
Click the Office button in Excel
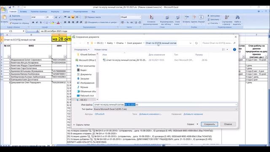tap(3, 9)
